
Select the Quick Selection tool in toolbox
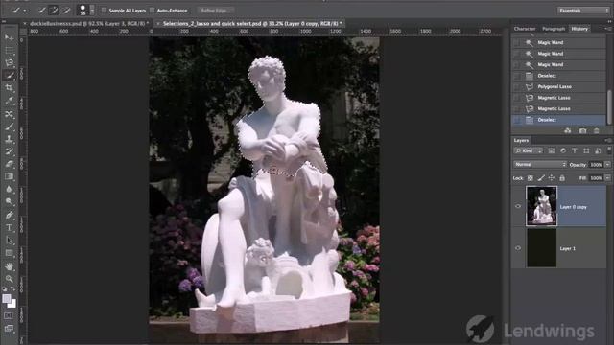point(9,76)
